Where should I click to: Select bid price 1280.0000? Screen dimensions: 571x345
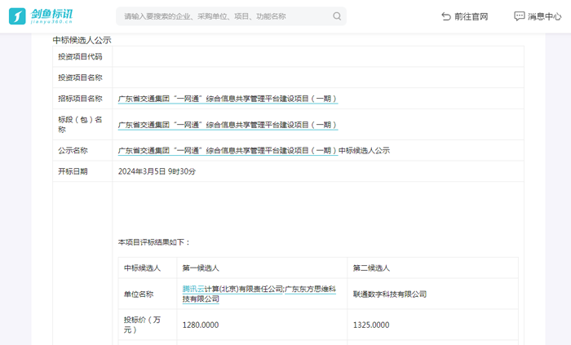click(x=201, y=325)
